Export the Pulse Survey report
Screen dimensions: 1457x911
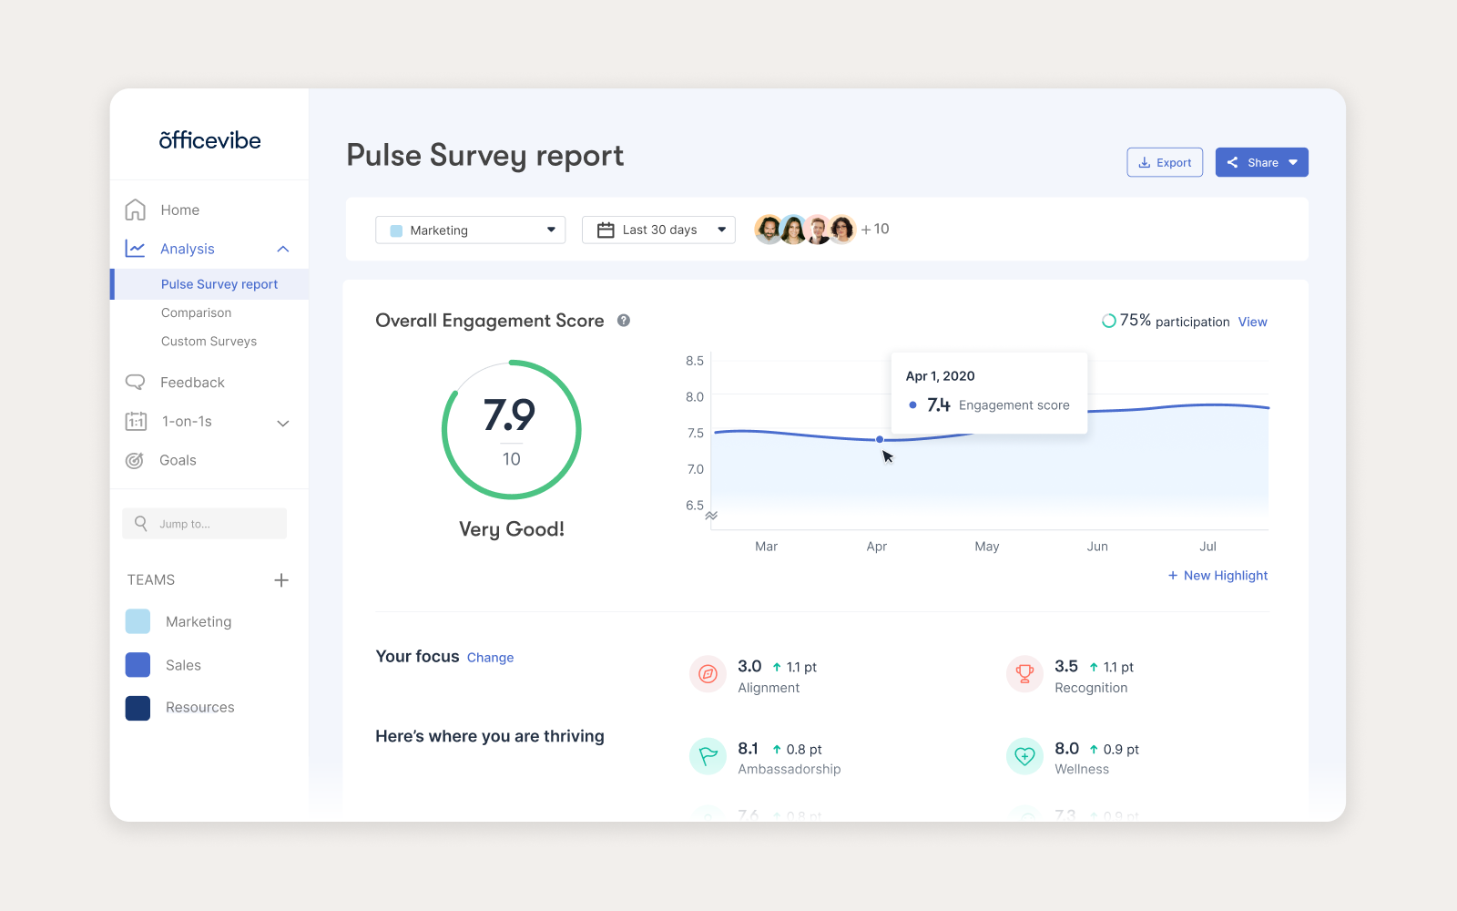click(x=1165, y=163)
